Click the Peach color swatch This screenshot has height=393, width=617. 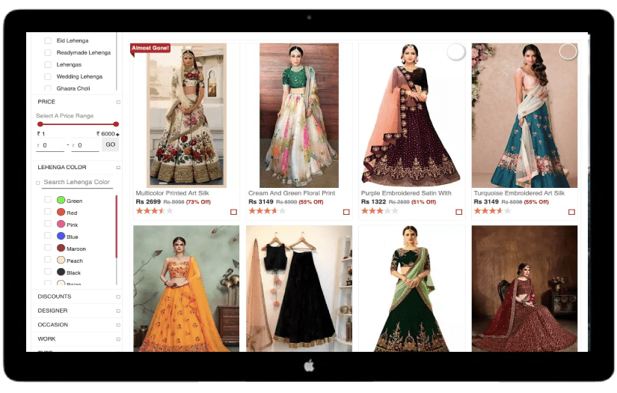61,260
